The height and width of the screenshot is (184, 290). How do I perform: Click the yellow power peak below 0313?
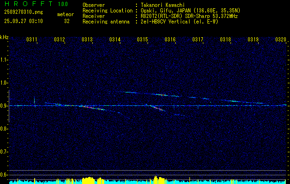[x=88, y=180]
